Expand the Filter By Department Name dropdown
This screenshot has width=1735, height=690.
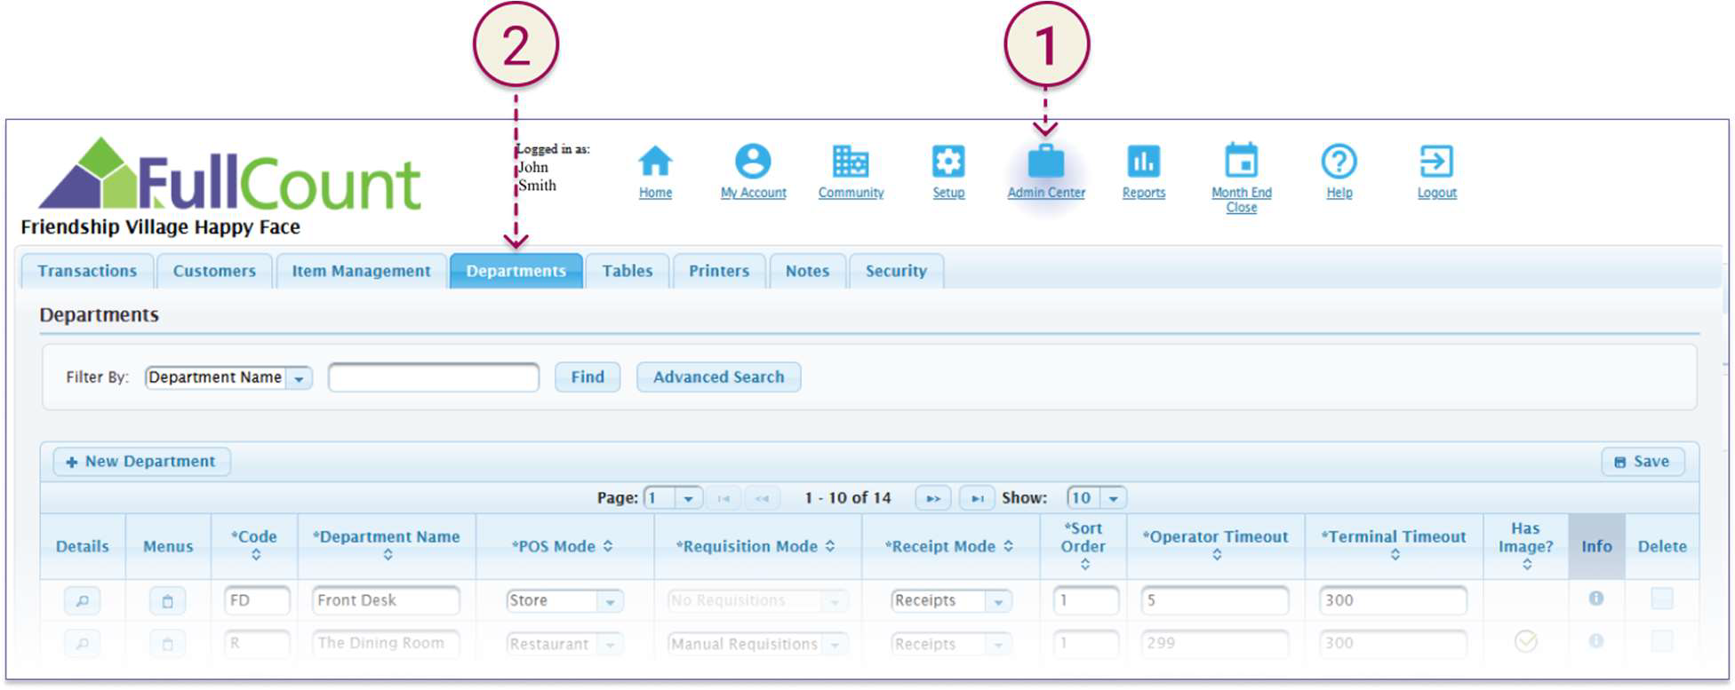[300, 378]
